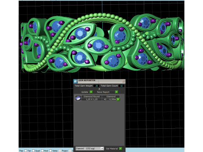Click the green Set Material arrow button
Image resolution: width=203 pixels, height=152 pixels.
pyautogui.click(x=121, y=149)
